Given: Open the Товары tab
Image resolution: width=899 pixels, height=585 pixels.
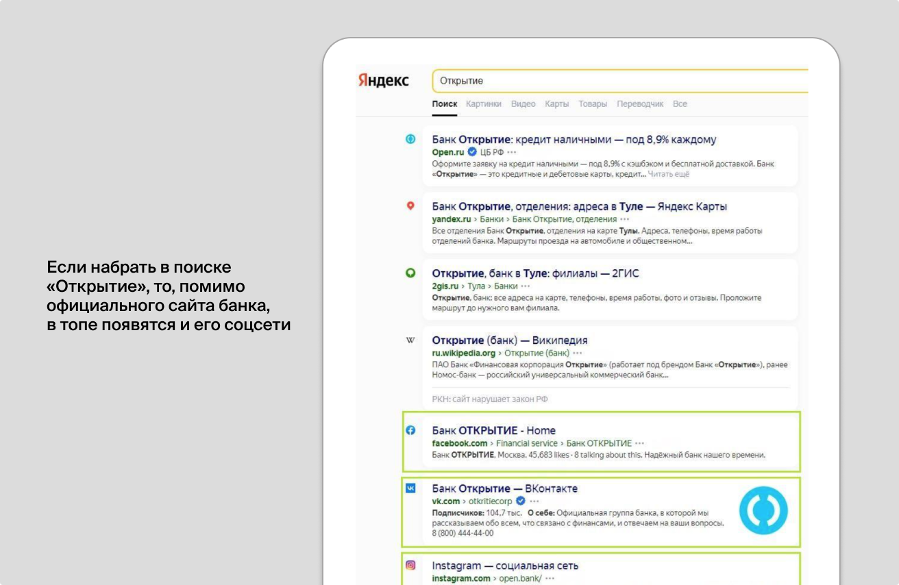Looking at the screenshot, I should click(593, 104).
